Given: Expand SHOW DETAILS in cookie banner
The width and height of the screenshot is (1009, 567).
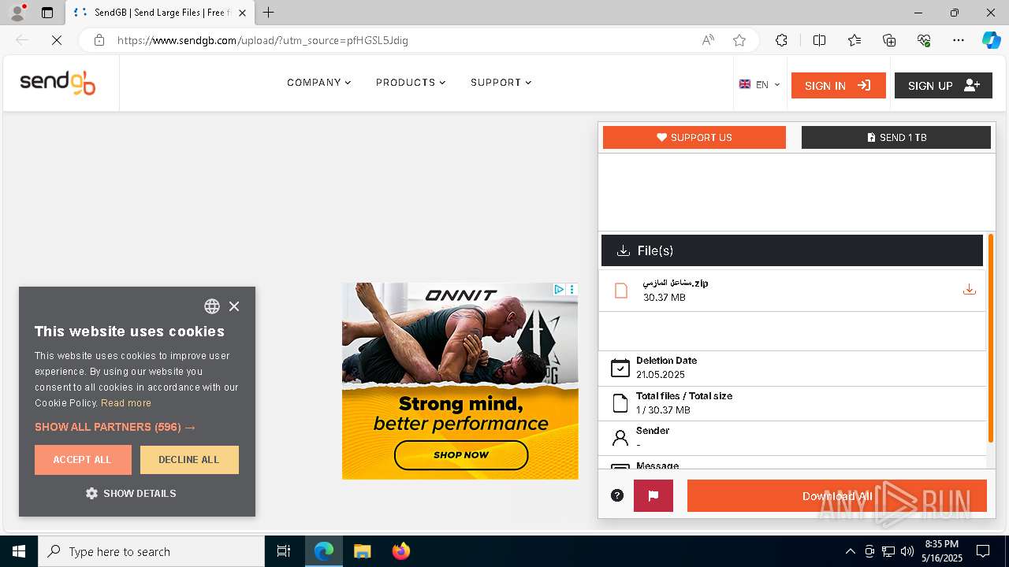Looking at the screenshot, I should tap(131, 494).
